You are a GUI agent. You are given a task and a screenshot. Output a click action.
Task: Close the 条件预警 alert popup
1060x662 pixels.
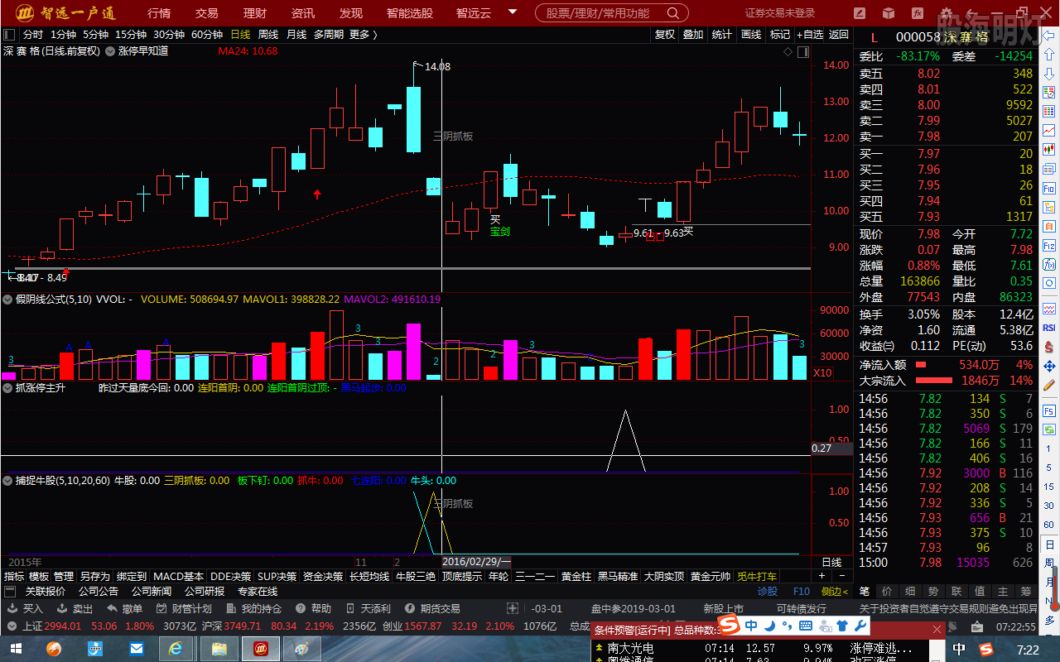coord(936,630)
